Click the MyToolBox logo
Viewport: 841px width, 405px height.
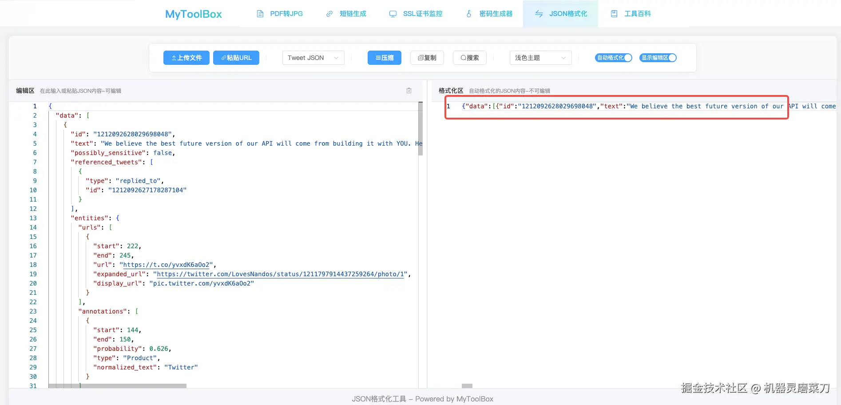click(x=194, y=14)
